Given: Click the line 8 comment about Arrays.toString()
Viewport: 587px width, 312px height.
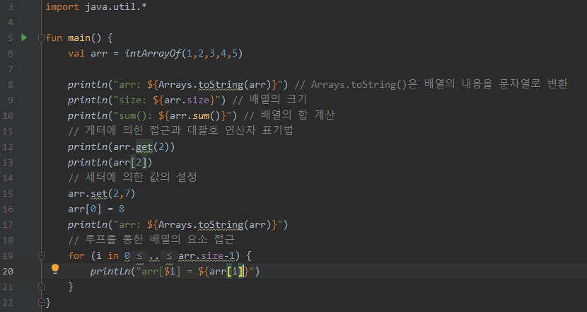Looking at the screenshot, I should [x=431, y=84].
